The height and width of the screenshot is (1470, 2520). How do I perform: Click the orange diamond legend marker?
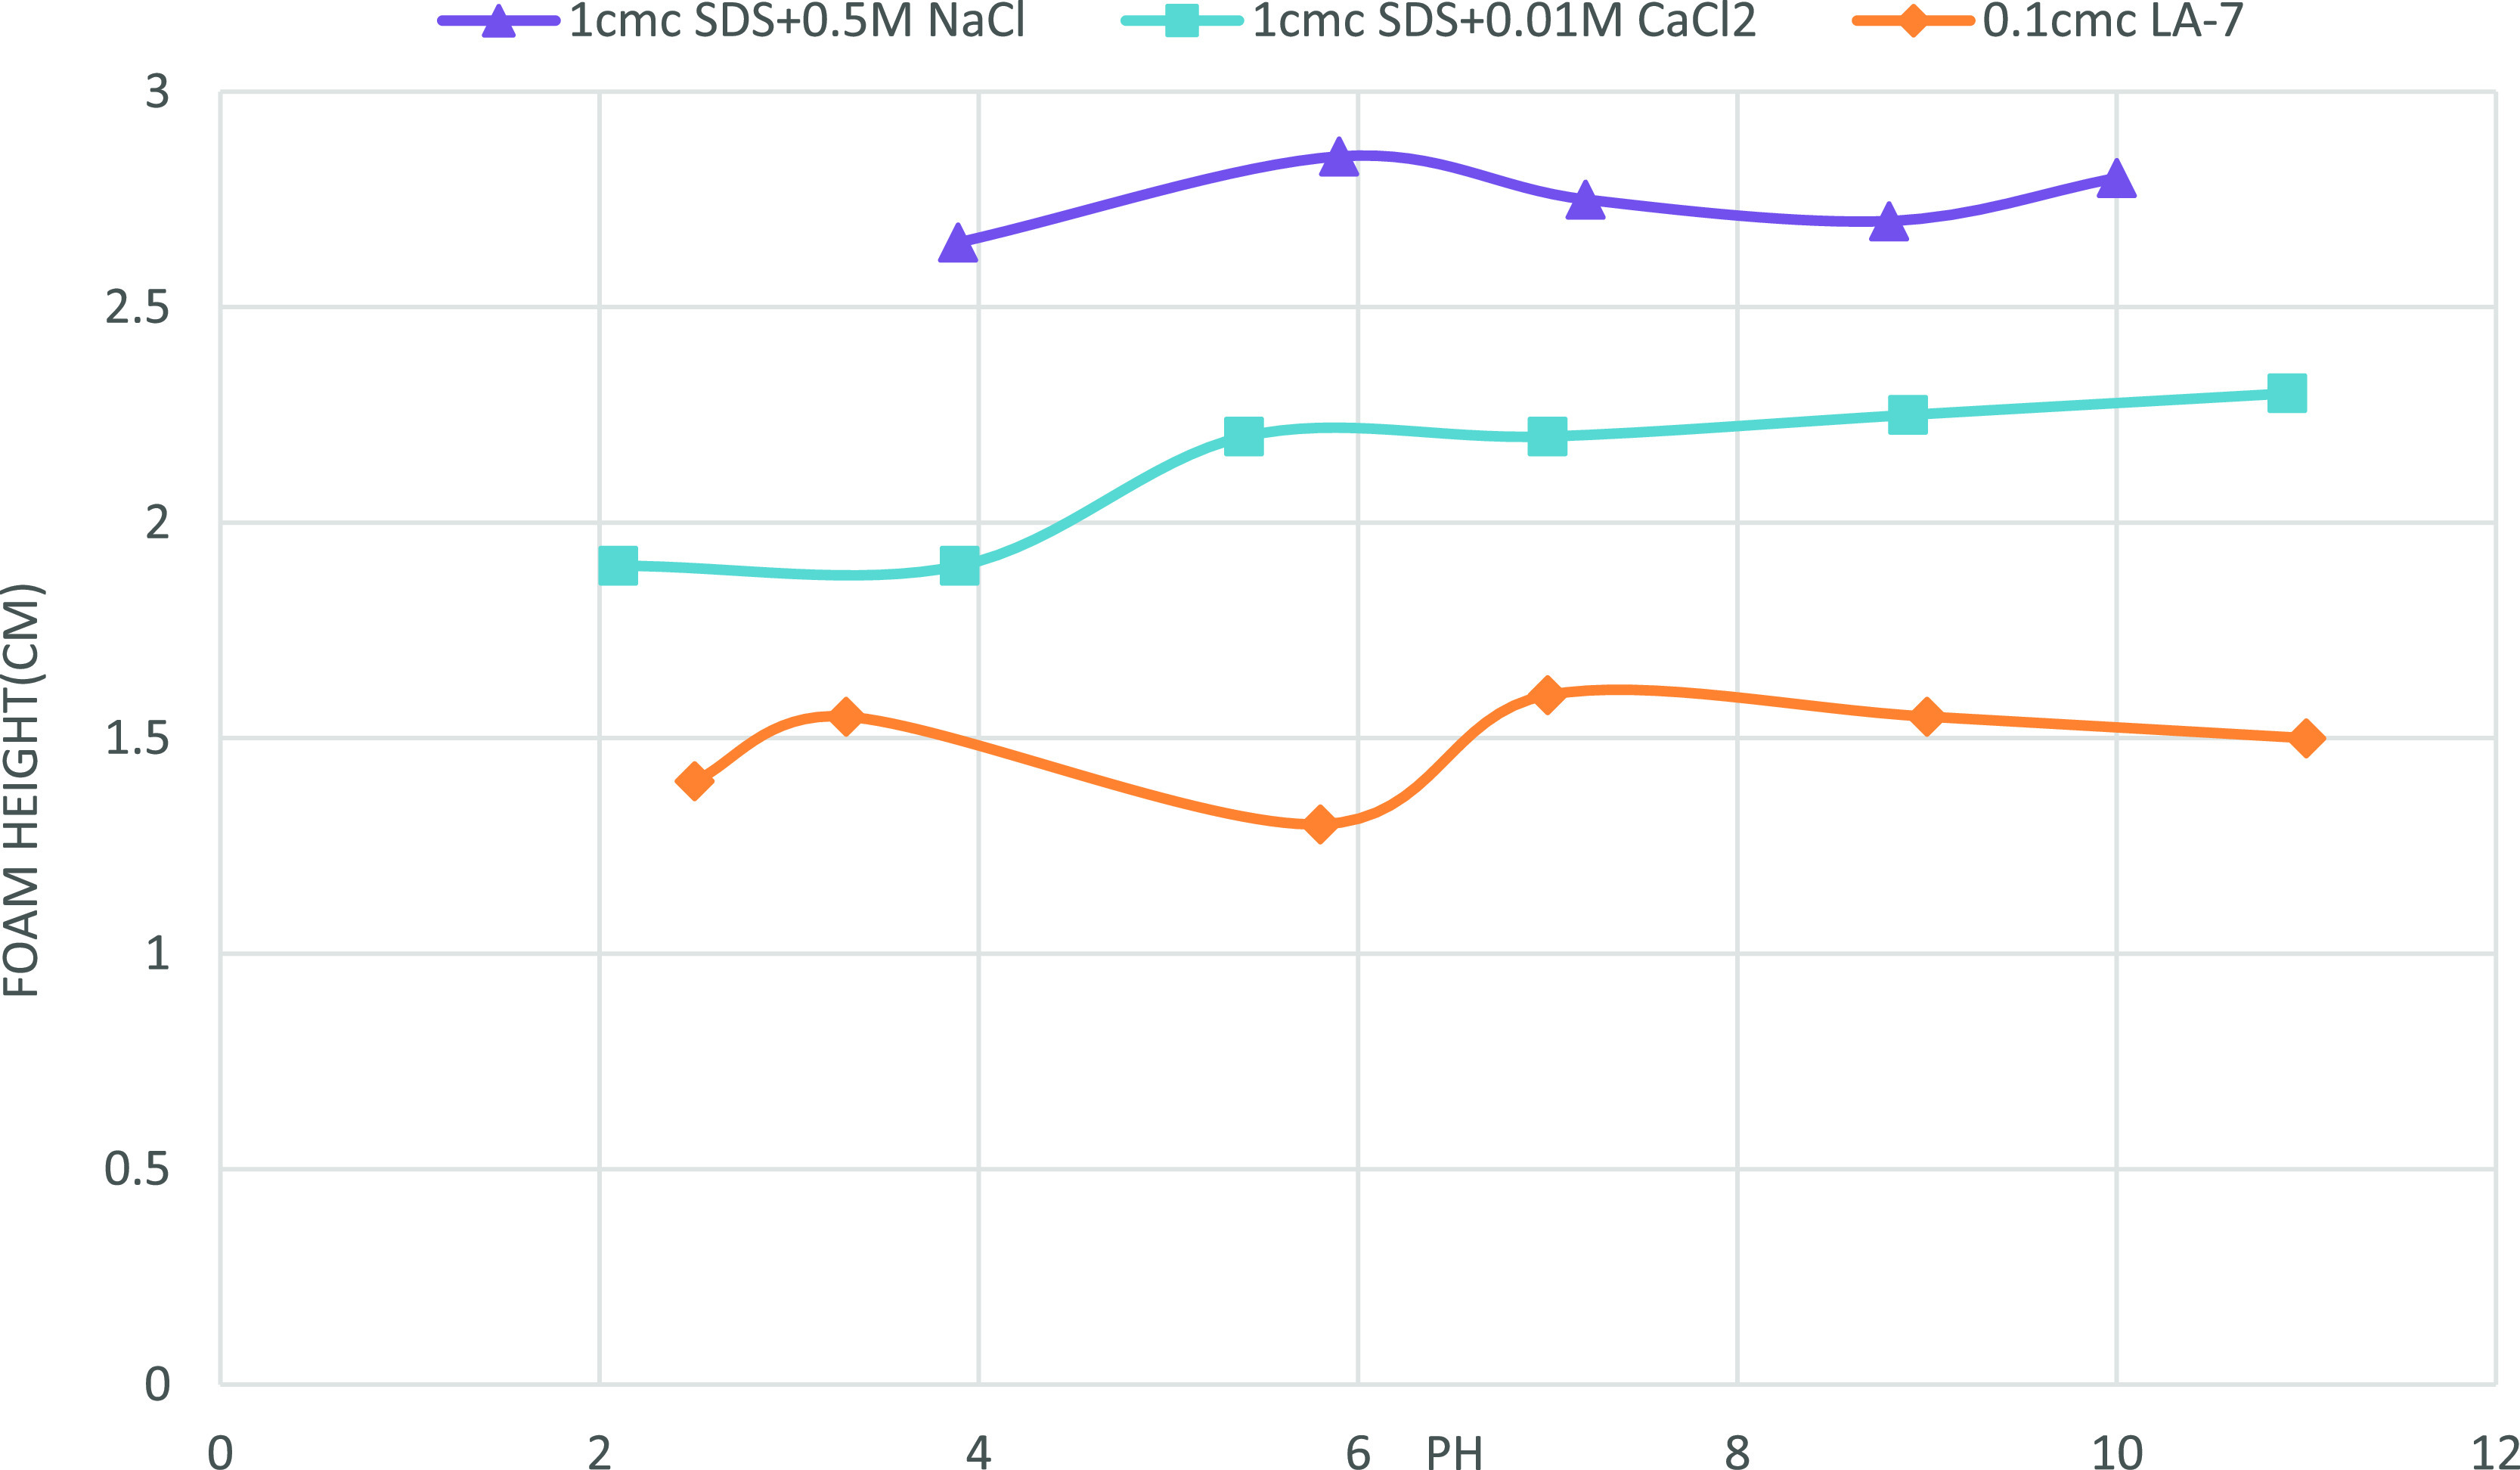pos(1912,21)
